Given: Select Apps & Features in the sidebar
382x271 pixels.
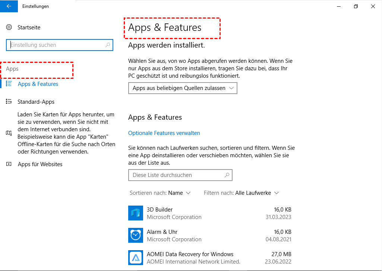Looking at the screenshot, I should [38, 84].
